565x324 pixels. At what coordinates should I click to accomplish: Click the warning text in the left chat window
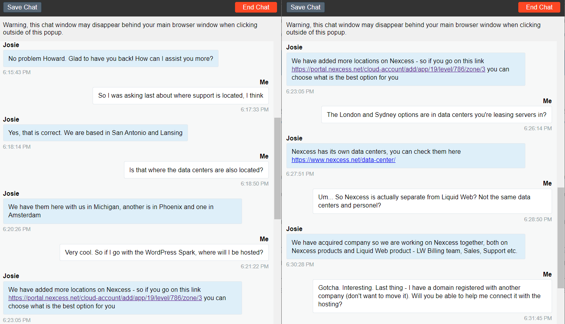coord(130,29)
